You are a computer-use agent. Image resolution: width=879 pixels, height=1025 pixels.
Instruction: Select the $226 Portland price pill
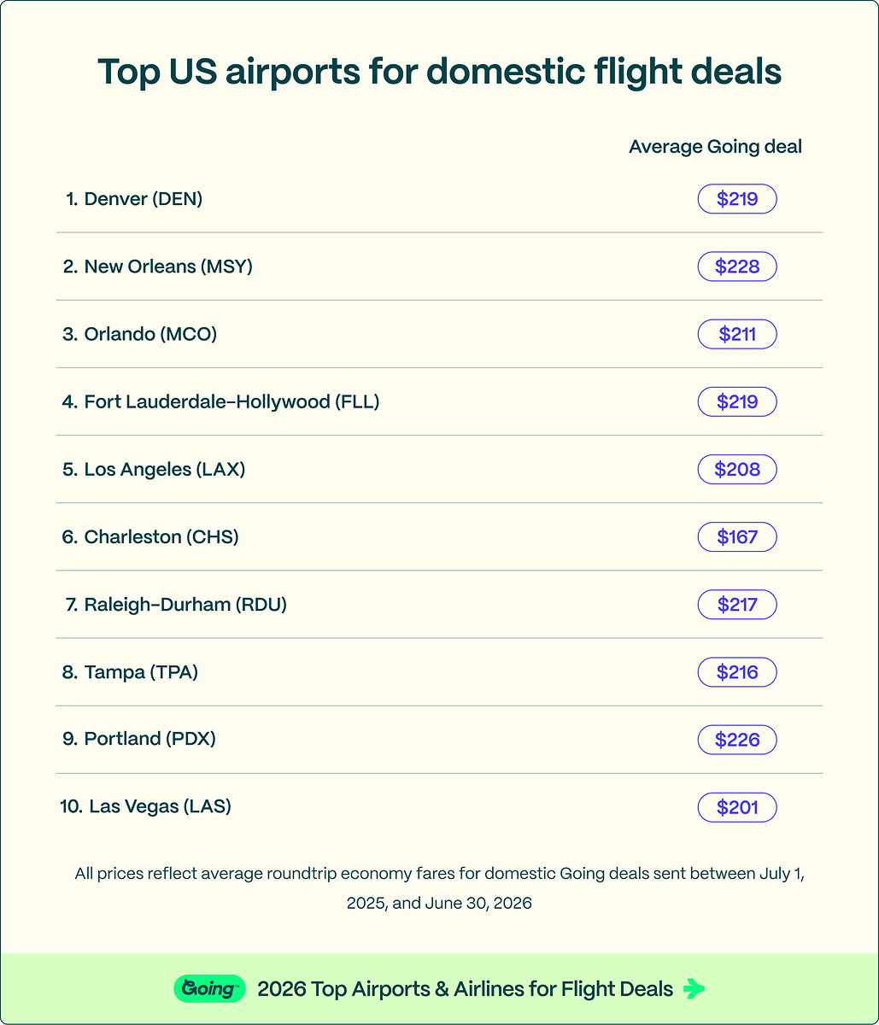tap(737, 740)
